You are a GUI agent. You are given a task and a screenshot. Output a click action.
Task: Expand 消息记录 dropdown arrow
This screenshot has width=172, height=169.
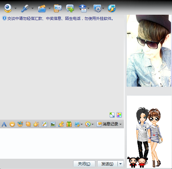click(121, 124)
